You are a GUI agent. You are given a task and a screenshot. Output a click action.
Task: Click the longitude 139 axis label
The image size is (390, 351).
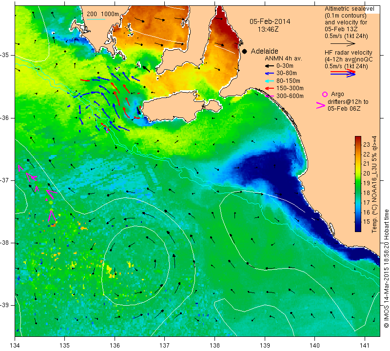(x=265, y=345)
